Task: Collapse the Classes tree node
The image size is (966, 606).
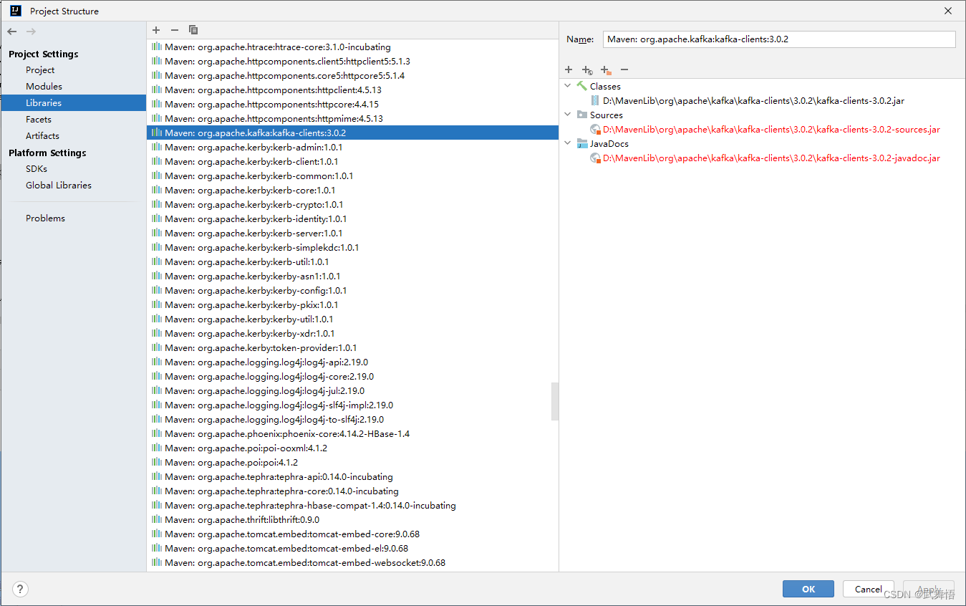Action: (x=568, y=86)
